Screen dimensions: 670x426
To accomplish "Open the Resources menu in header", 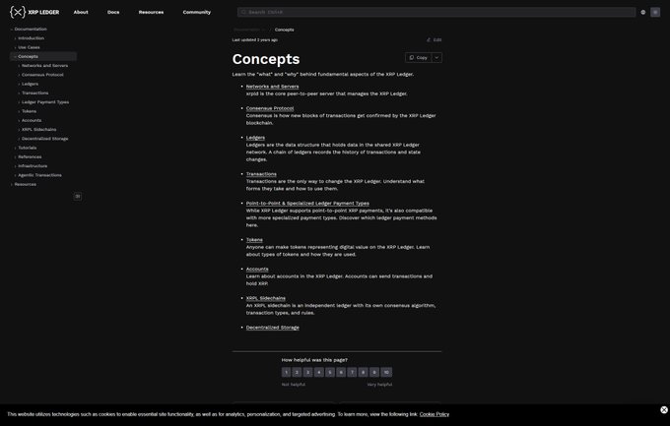I will point(151,12).
